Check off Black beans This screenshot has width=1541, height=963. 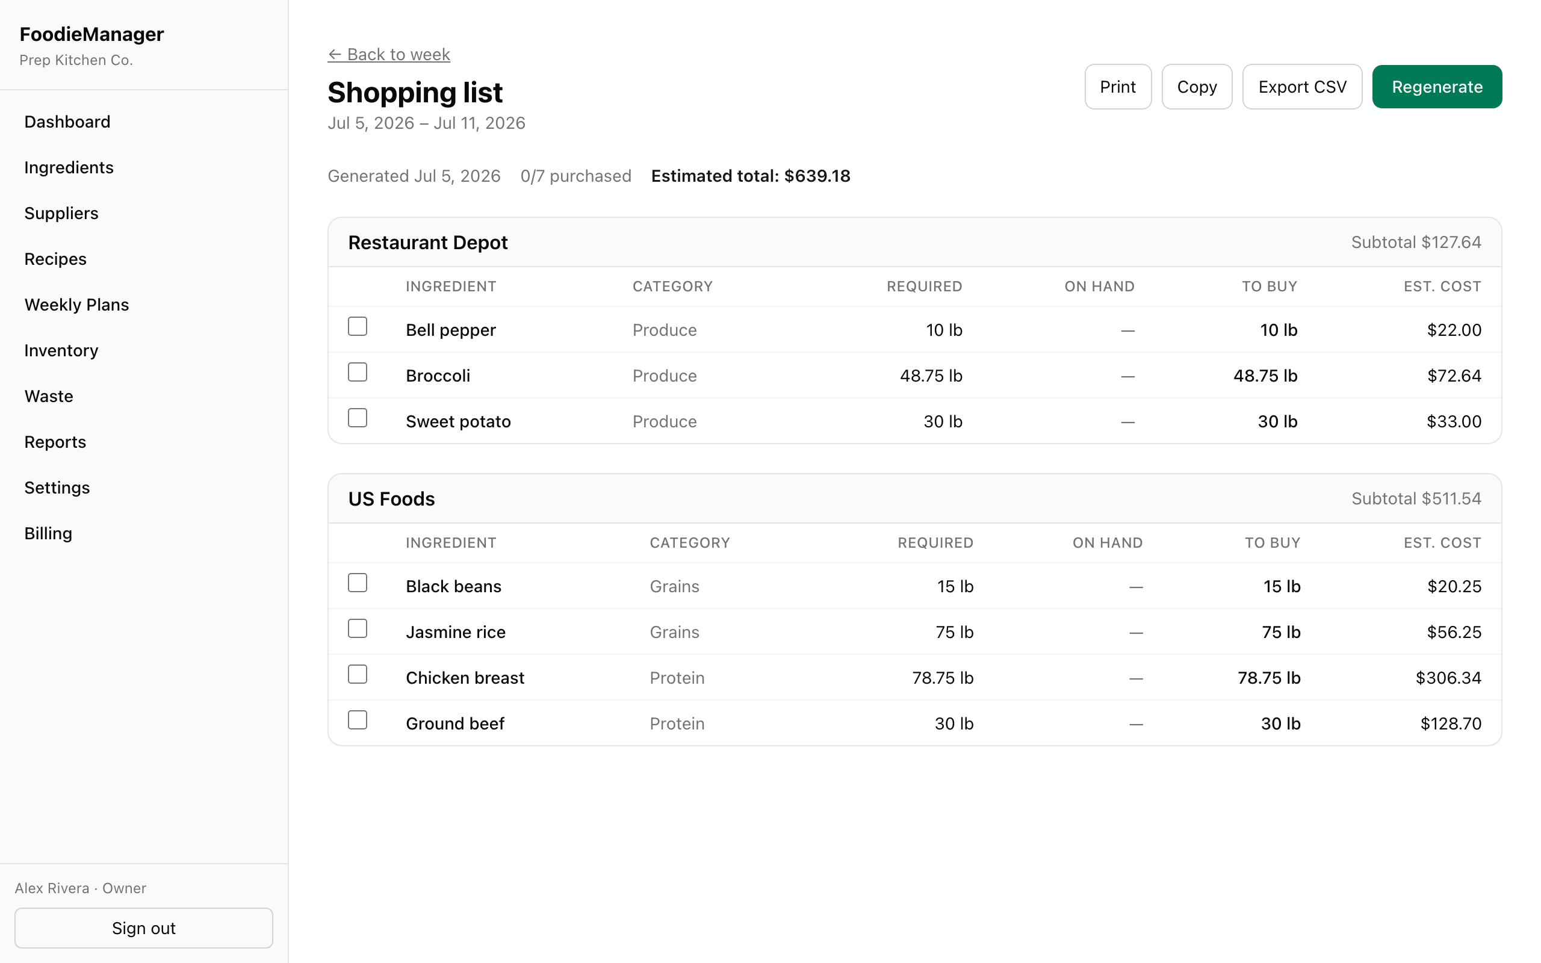[357, 583]
